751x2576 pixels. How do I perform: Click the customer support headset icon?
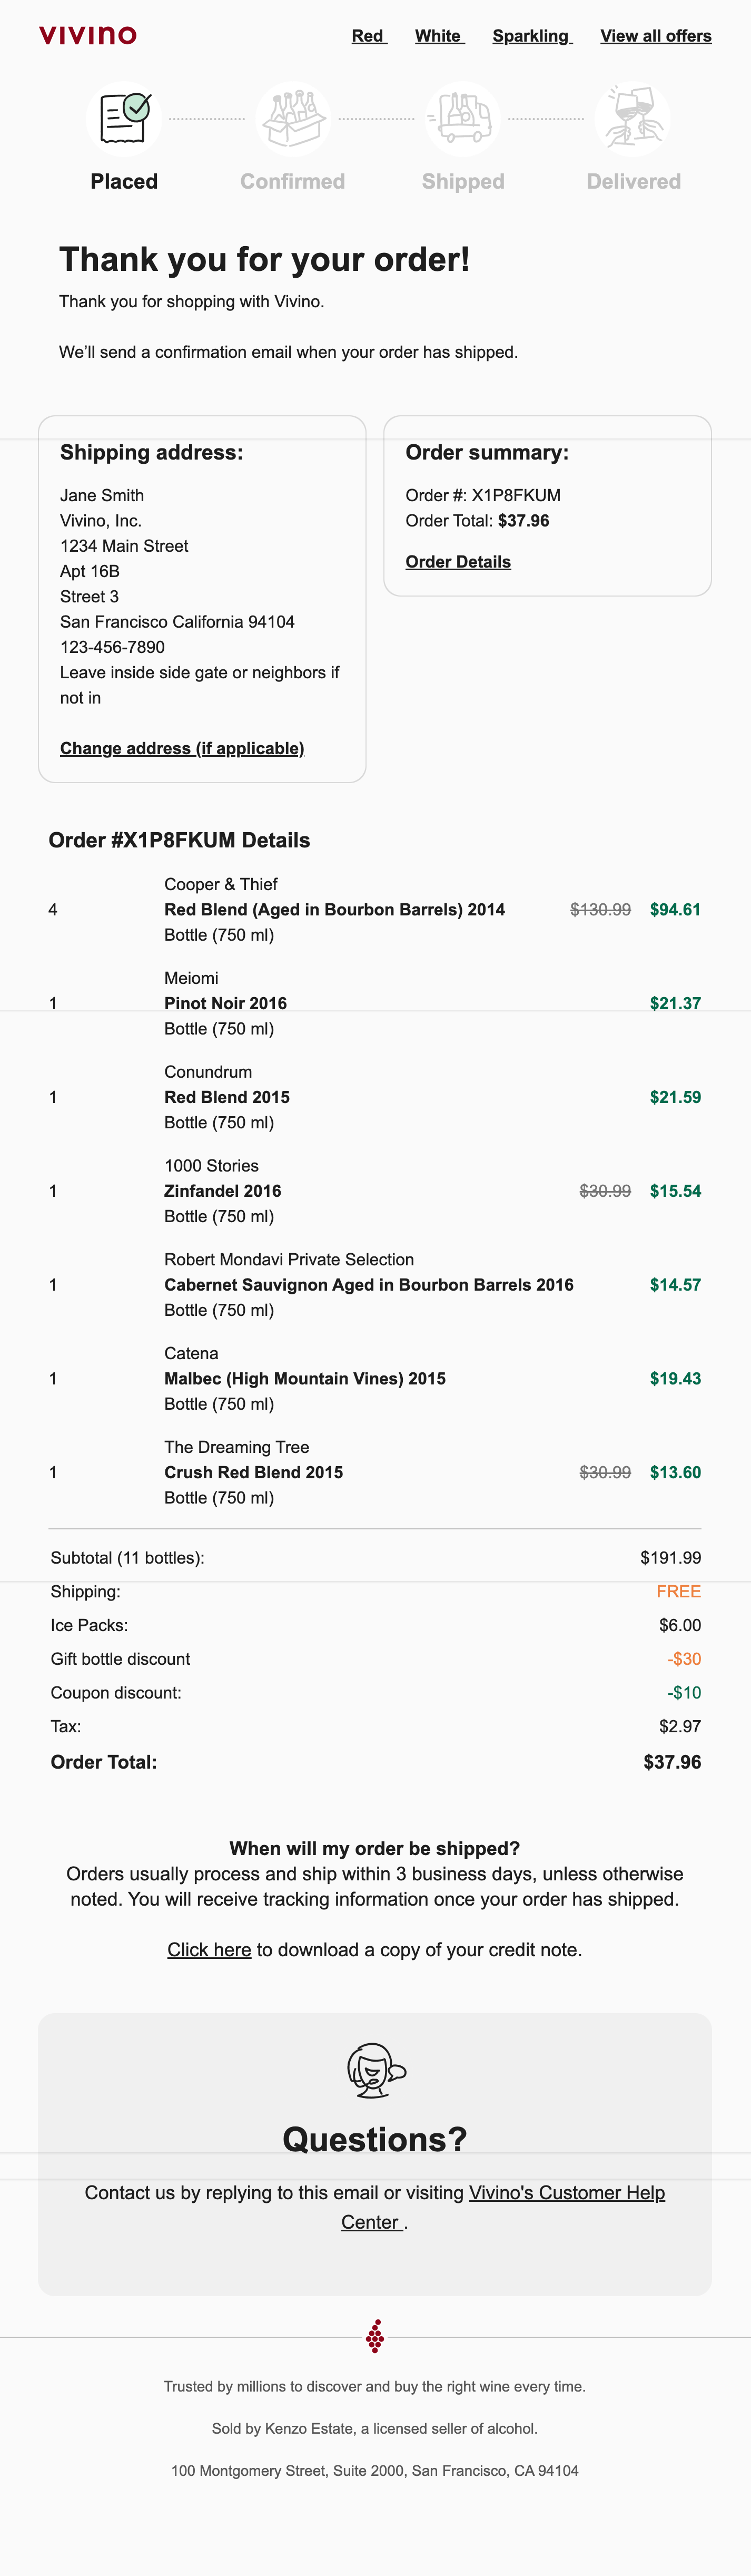tap(374, 2070)
